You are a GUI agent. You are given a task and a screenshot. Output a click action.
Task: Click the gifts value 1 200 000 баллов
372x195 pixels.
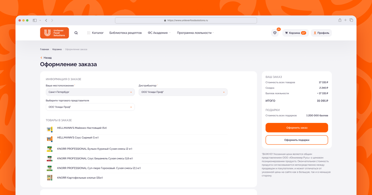click(317, 115)
